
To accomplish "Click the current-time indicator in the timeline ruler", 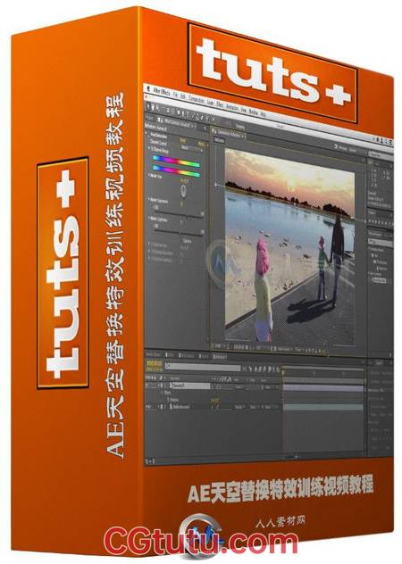I will coord(283,372).
